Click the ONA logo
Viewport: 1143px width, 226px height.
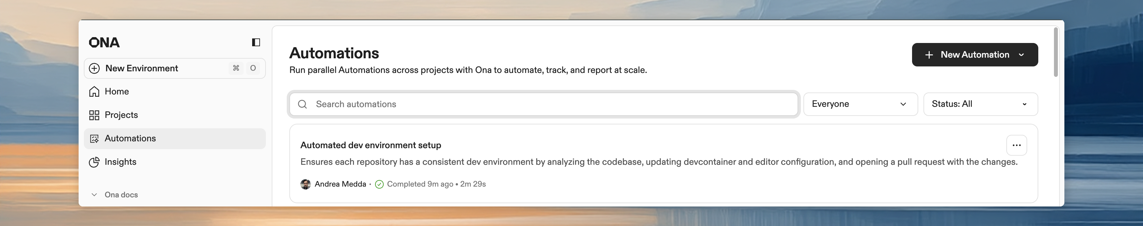pos(104,42)
